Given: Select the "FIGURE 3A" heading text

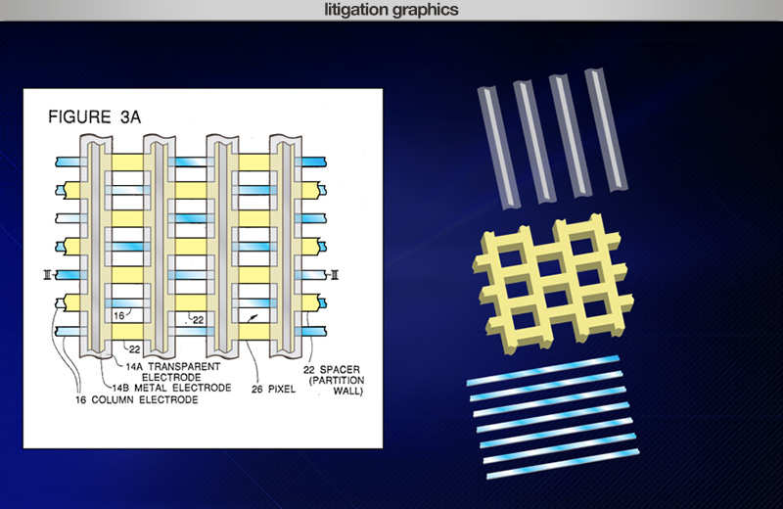Looking at the screenshot, I should coord(96,117).
